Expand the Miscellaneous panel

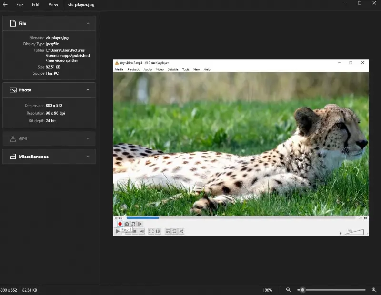click(88, 157)
